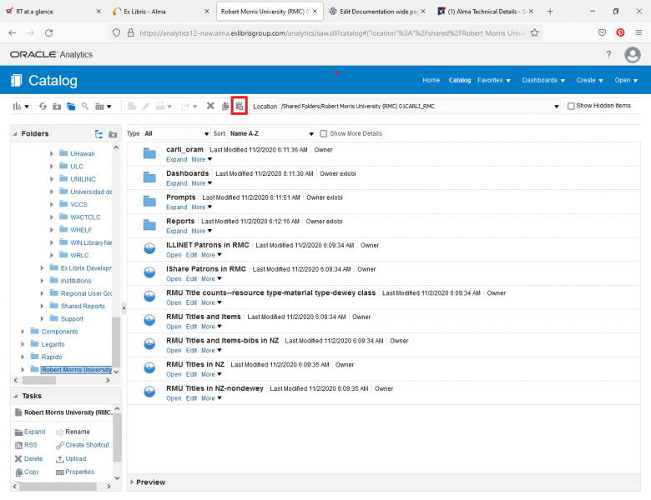Open catalog Search magnifier icon

85,106
